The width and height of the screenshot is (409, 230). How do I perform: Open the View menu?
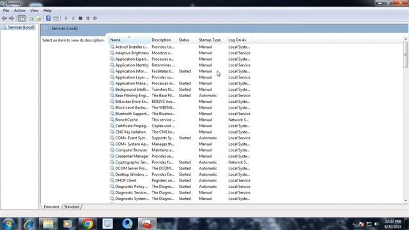pos(34,11)
